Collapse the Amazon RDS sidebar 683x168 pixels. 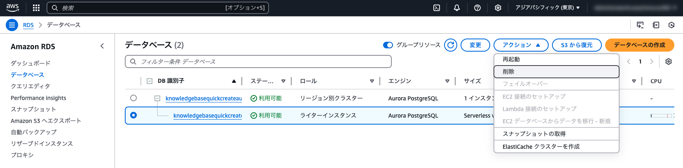(102, 46)
